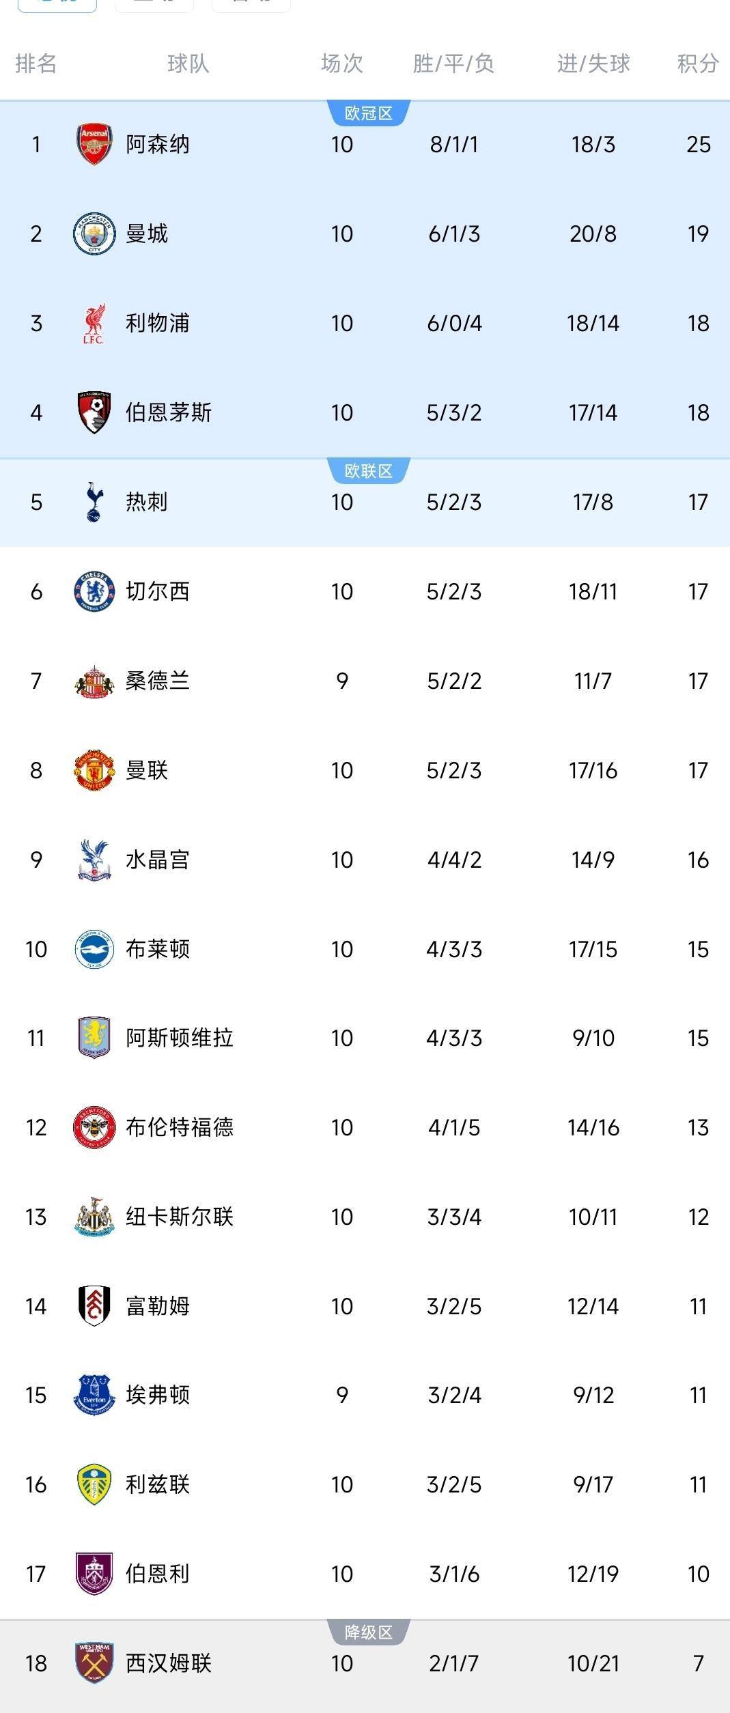Screen dimensions: 730x1713
Task: Click the 进/失球 column header
Action: 593,63
